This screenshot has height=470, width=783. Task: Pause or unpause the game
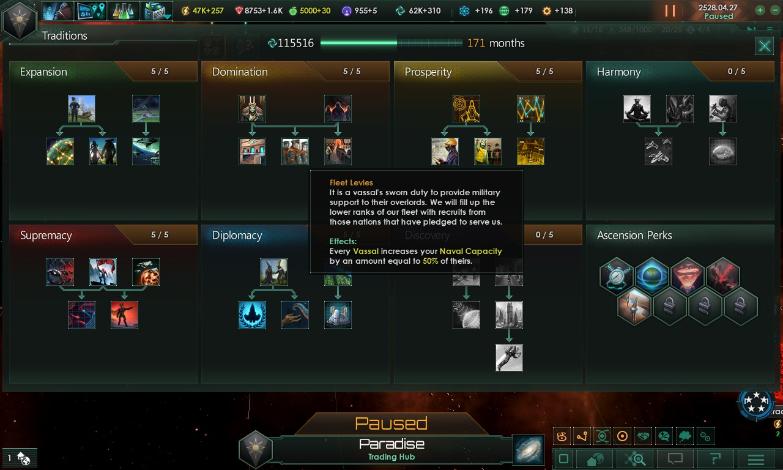(x=670, y=10)
